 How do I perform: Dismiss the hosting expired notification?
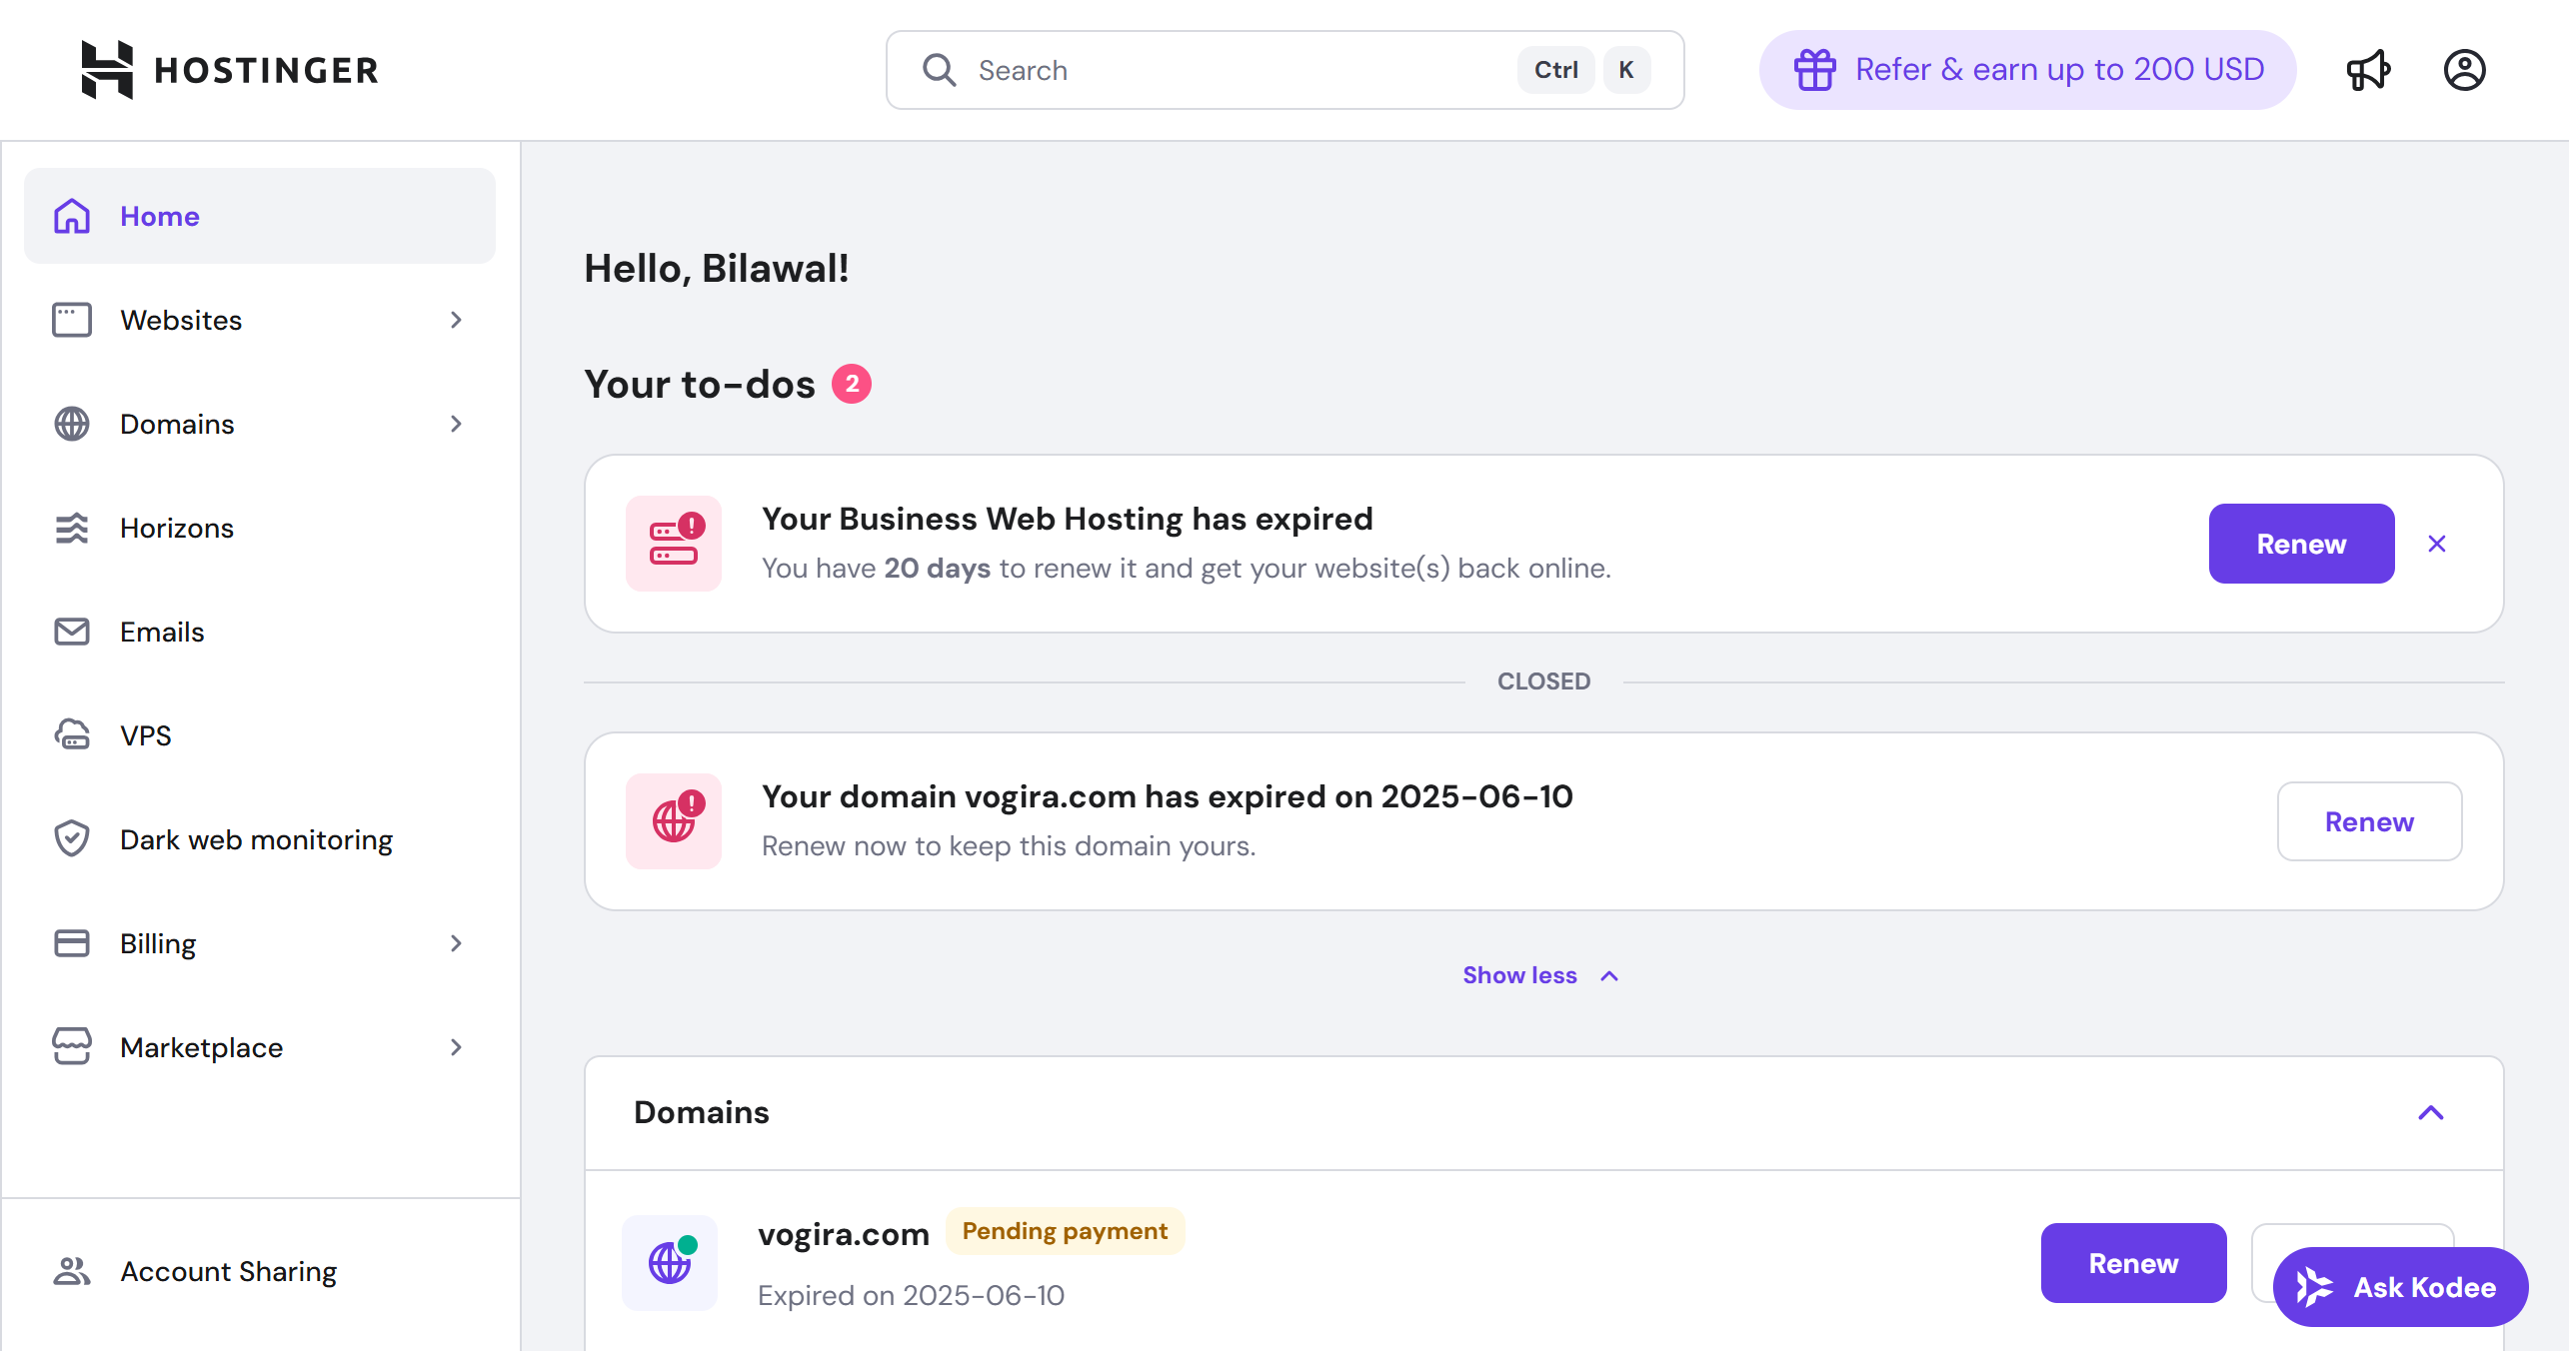click(2436, 544)
